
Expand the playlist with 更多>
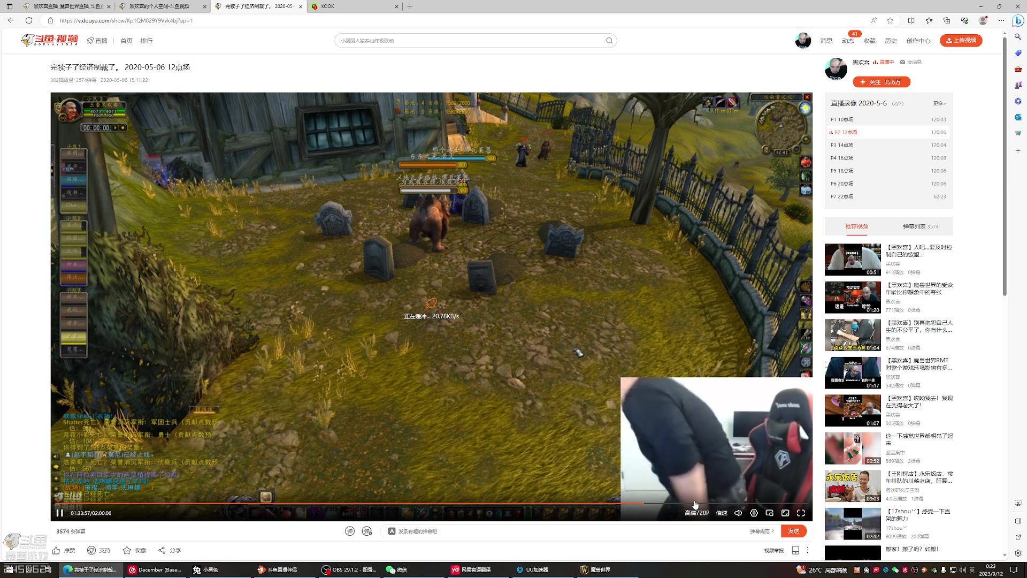[939, 103]
